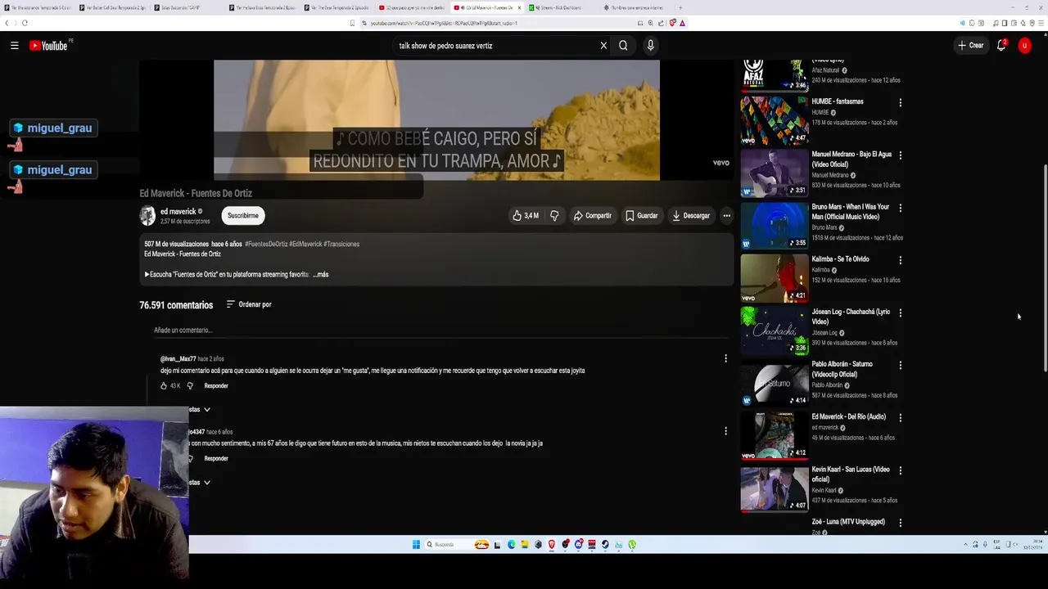The width and height of the screenshot is (1048, 589).
Task: Run search with the magnifier button
Action: (x=623, y=46)
